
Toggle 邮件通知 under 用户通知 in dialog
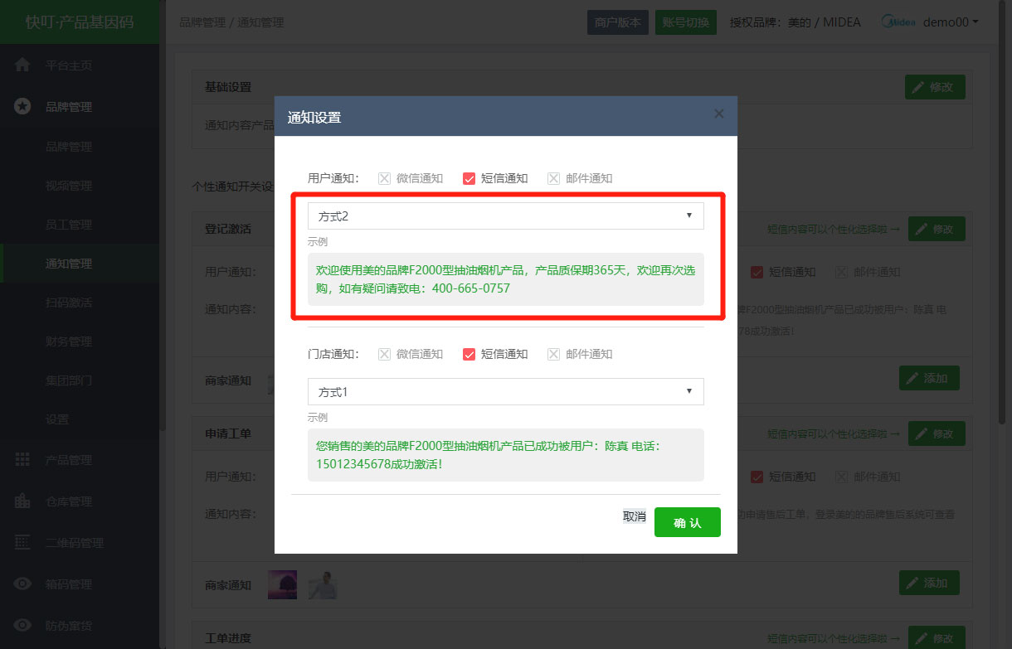[x=554, y=178]
